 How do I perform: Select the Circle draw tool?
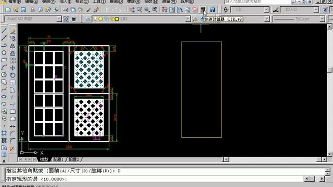click(x=4, y=75)
